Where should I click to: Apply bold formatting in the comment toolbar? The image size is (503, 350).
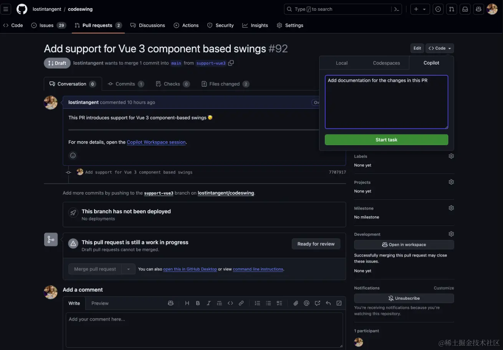click(x=198, y=303)
